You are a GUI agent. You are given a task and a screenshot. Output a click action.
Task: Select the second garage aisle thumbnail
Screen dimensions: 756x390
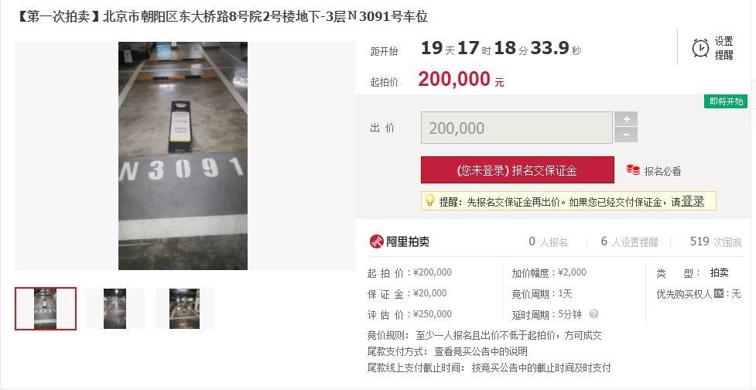tap(115, 309)
